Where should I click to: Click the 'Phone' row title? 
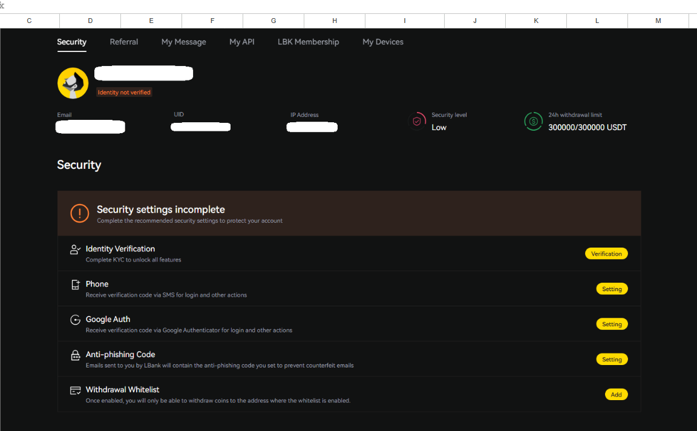[x=97, y=284]
